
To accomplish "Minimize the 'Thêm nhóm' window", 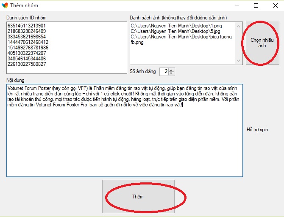I will [237, 5].
